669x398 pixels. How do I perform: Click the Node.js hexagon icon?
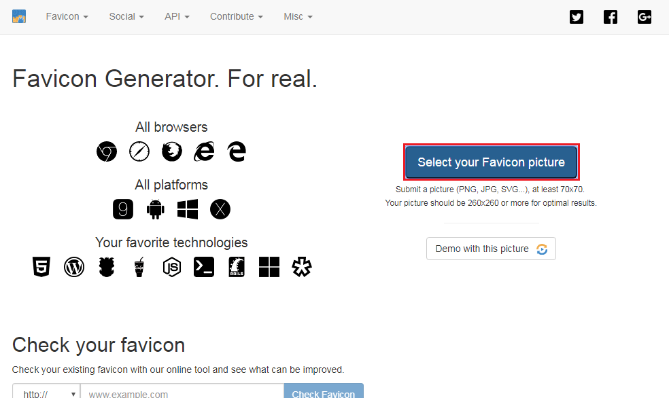tap(172, 267)
